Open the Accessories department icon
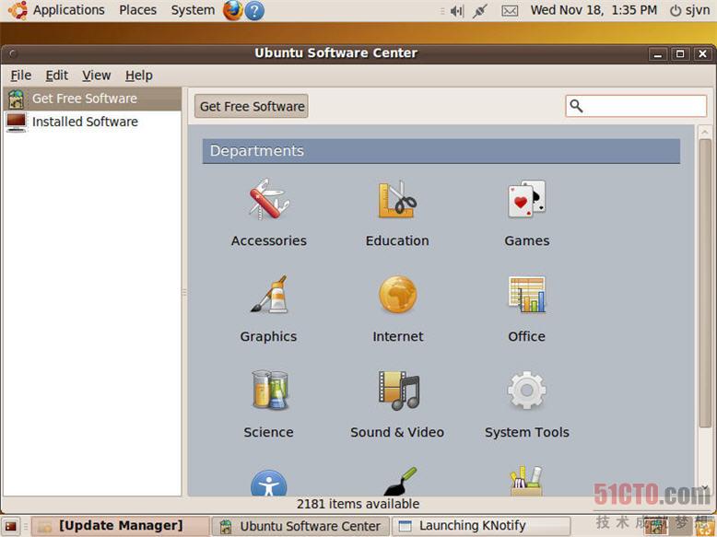This screenshot has width=717, height=537. tap(269, 200)
